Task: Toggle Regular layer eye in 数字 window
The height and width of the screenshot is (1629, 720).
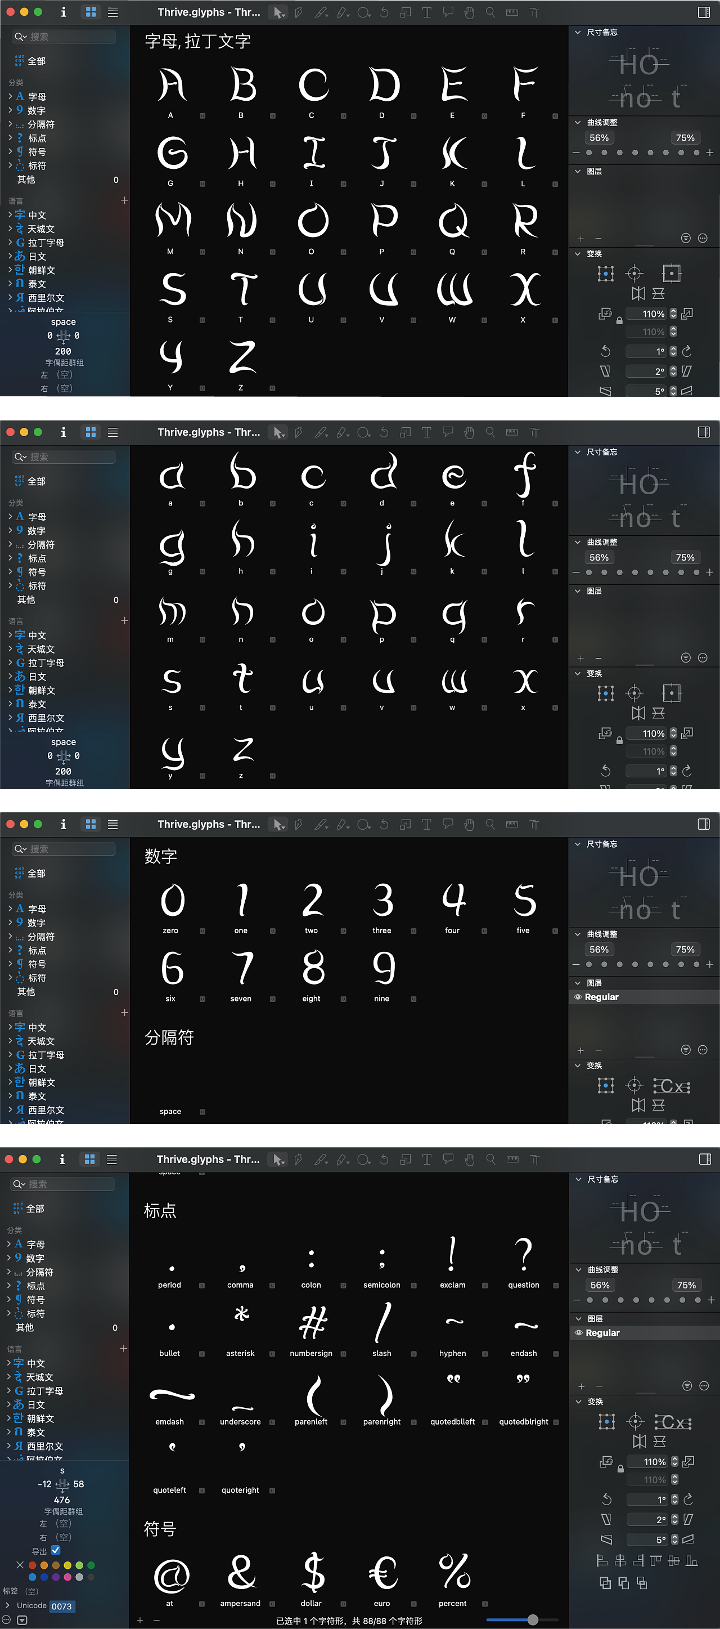Action: point(578,997)
